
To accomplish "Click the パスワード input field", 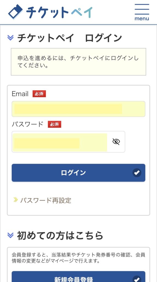I will pos(68,142).
